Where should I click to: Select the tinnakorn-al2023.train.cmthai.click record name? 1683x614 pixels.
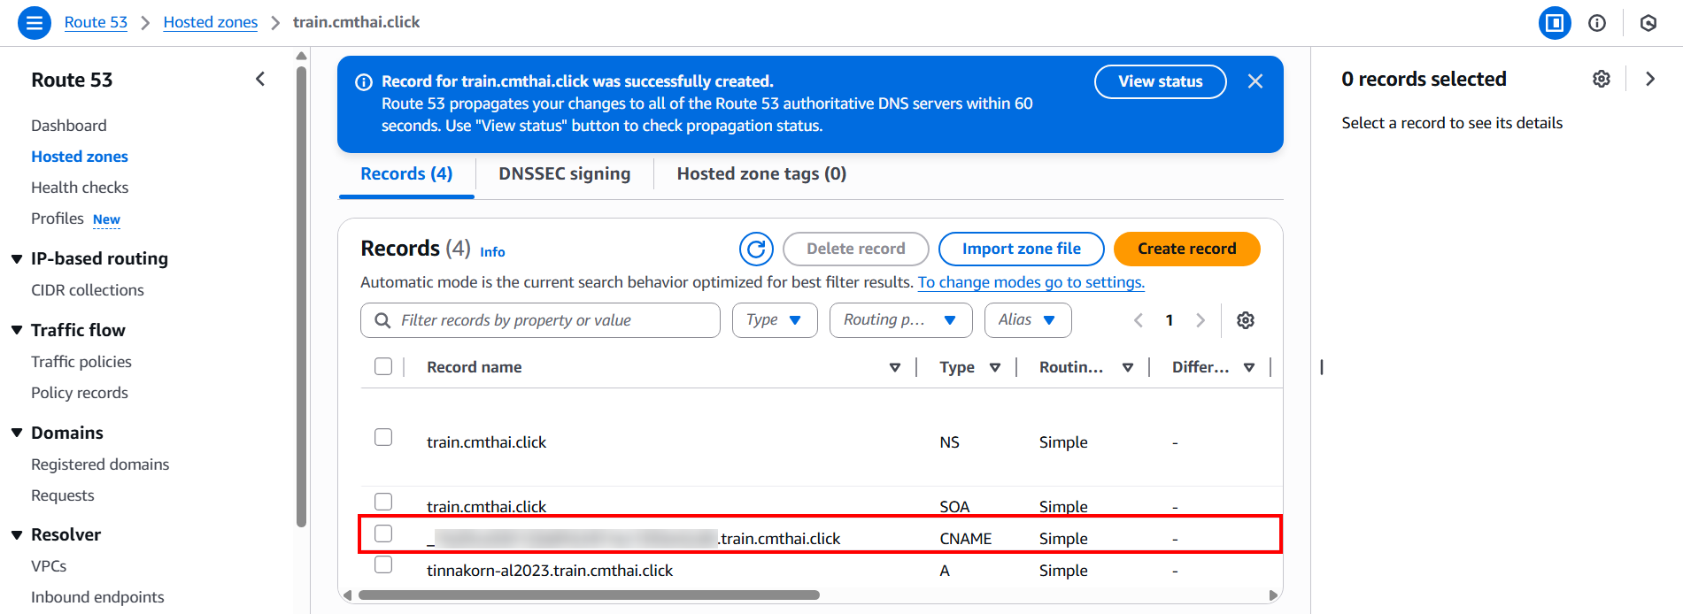click(x=550, y=571)
